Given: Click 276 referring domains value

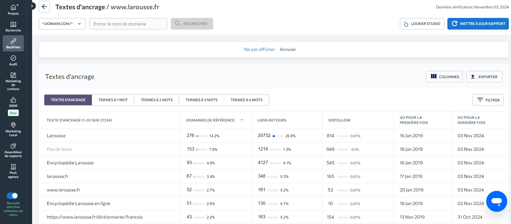Looking at the screenshot, I should [x=190, y=135].
